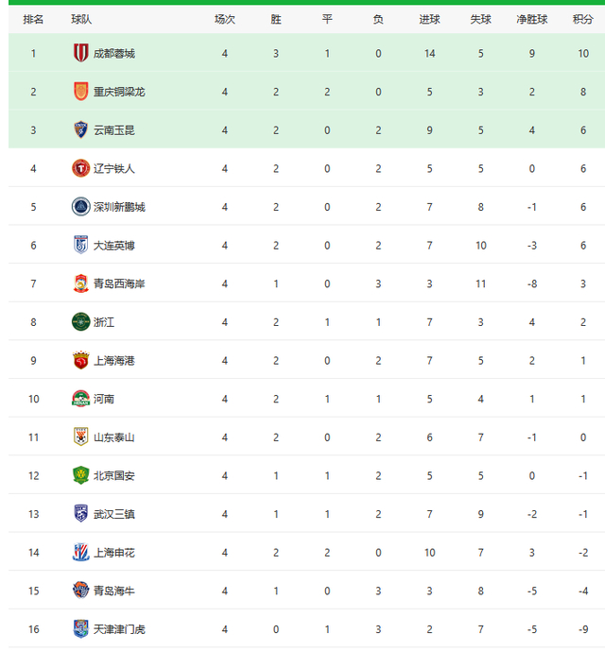This screenshot has width=605, height=651.
Task: Click the 上海申花 team crest
Action: [x=80, y=552]
